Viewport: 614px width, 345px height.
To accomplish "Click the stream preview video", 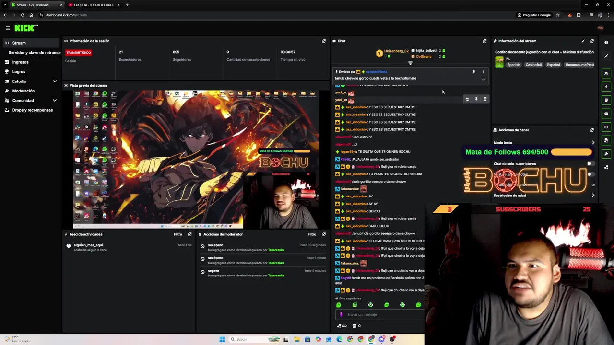I will coord(196,160).
